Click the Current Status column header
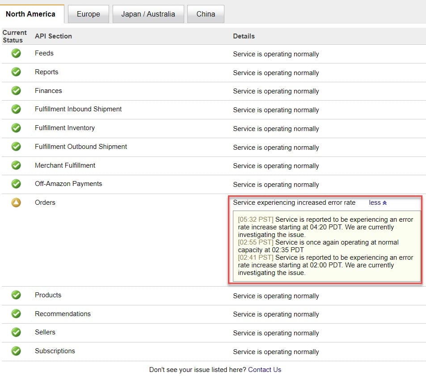This screenshot has width=426, height=376. click(x=15, y=36)
